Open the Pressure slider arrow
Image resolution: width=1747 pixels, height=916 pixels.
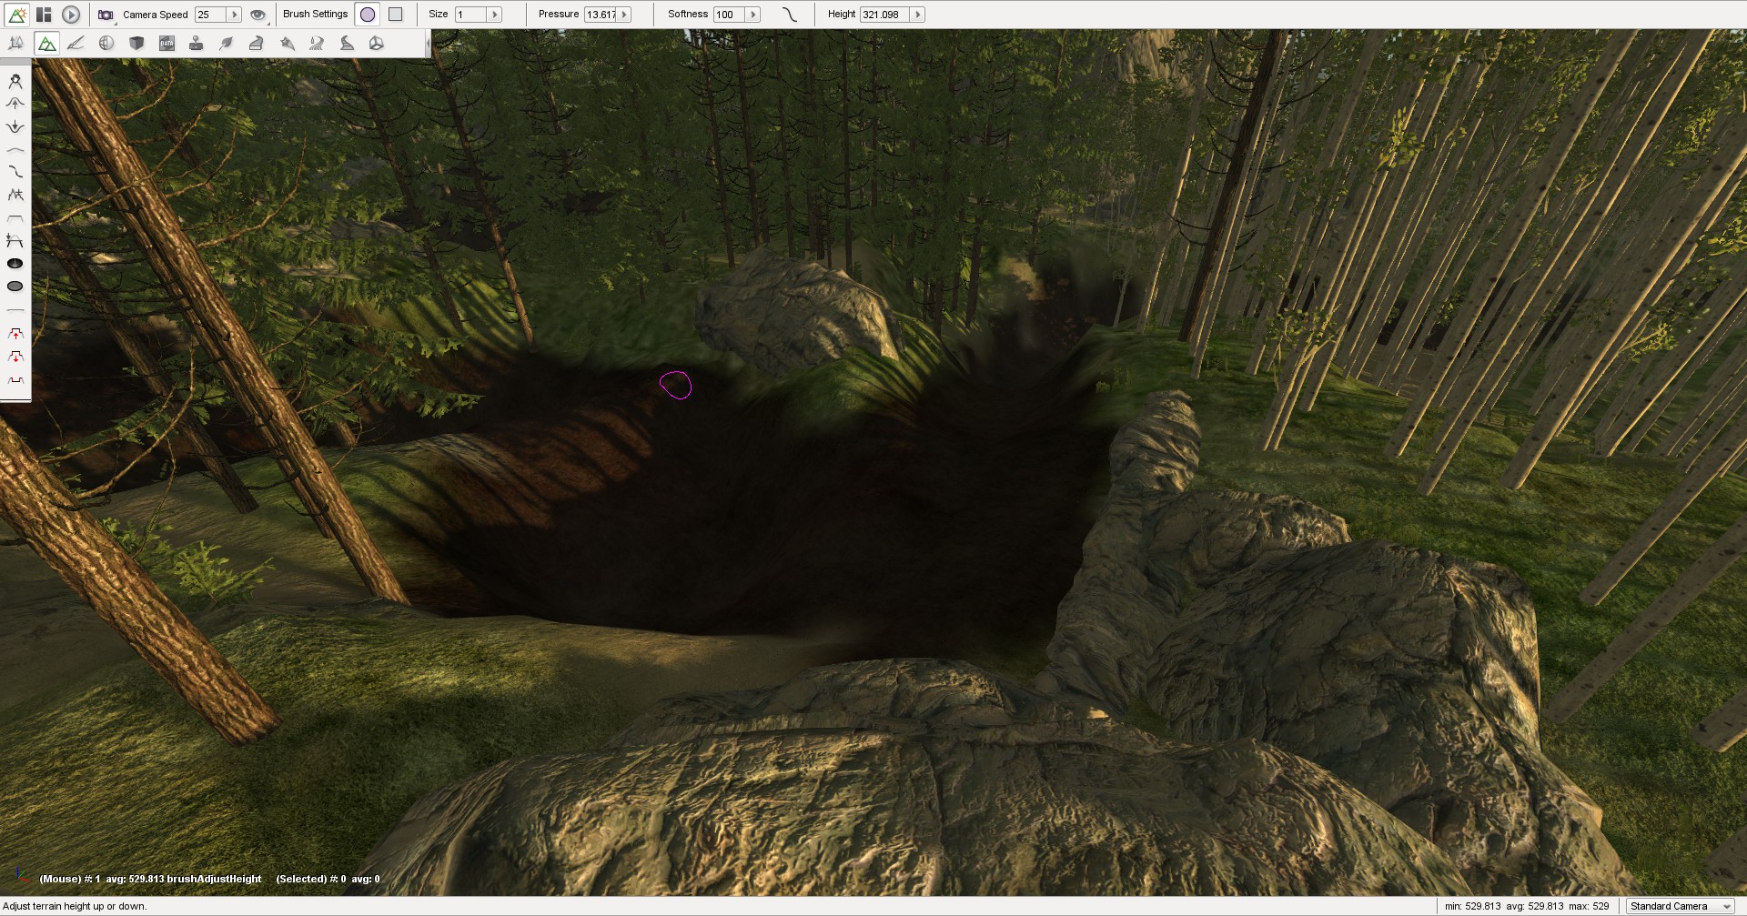point(624,15)
